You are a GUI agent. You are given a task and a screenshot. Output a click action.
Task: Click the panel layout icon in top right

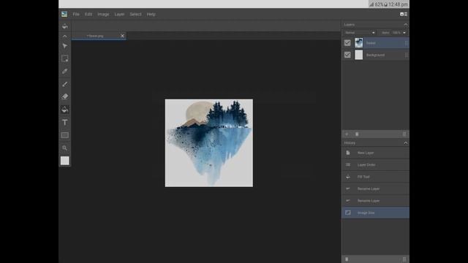pos(404,14)
